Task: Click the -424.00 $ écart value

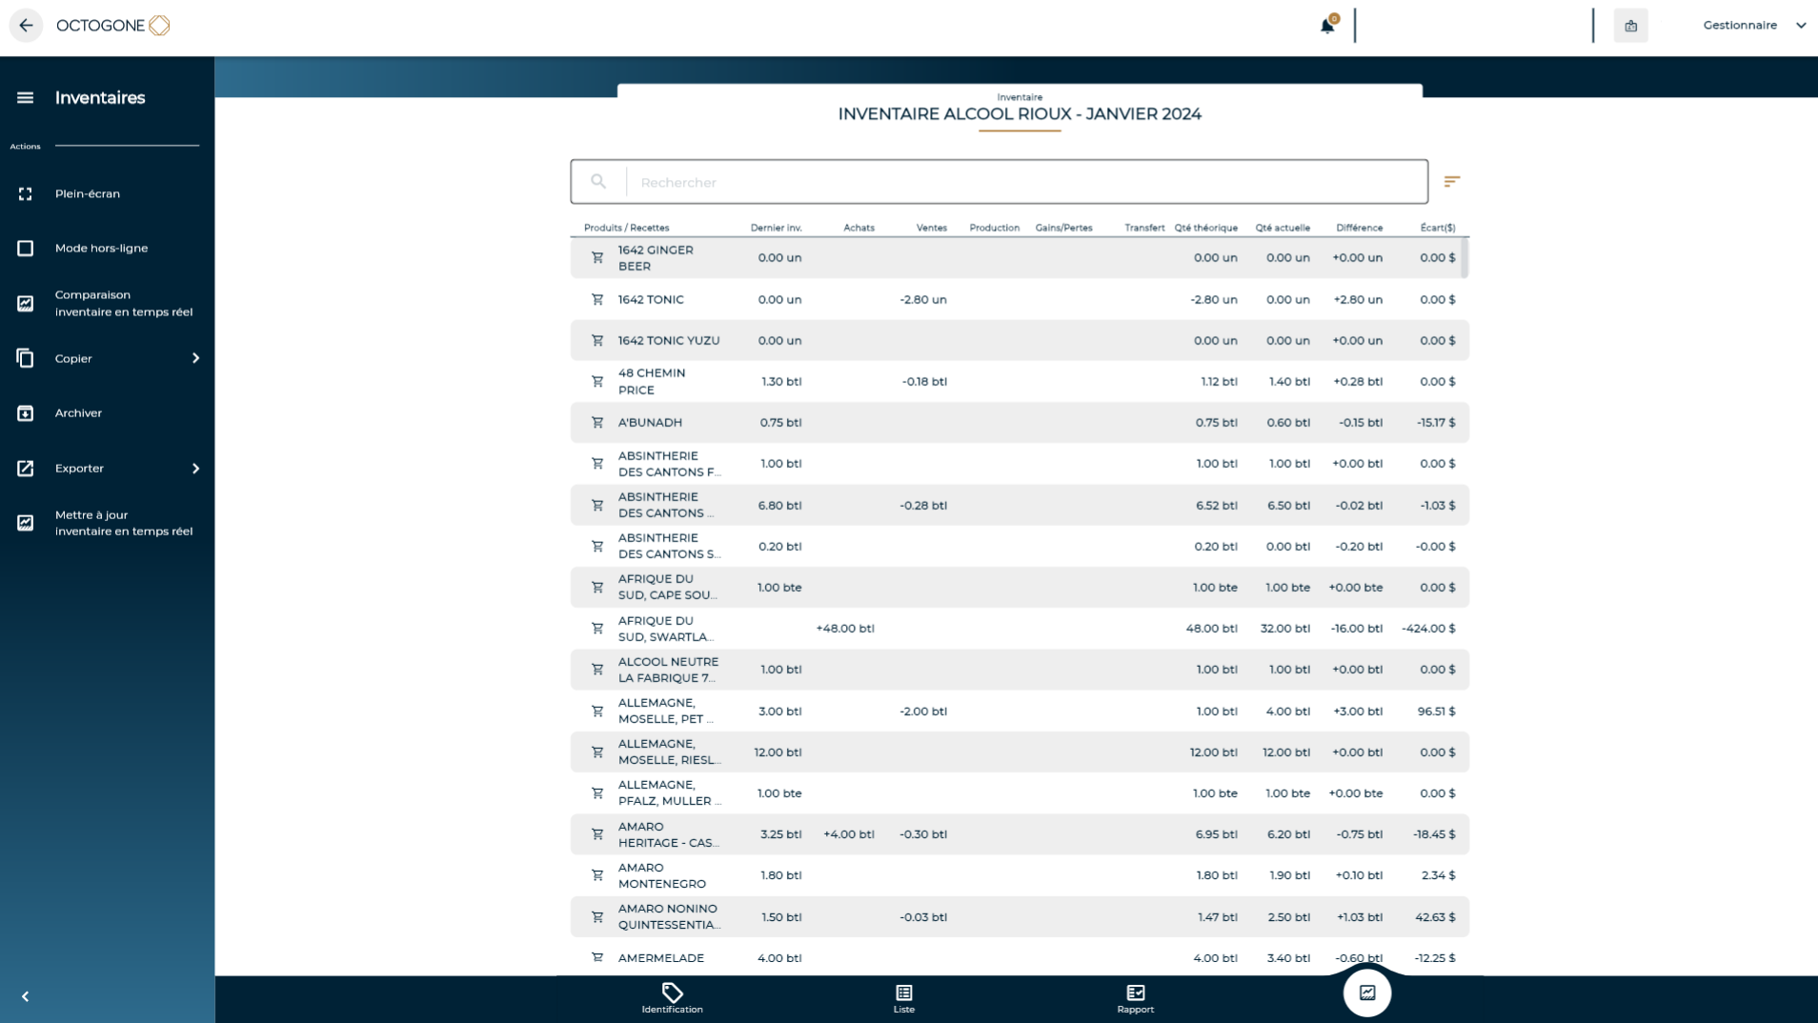Action: coord(1428,628)
